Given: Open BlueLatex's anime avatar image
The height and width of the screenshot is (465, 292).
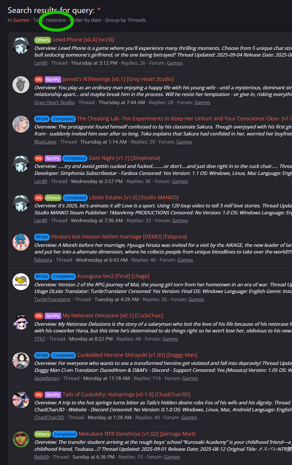Looking at the screenshot, I should coord(21,124).
